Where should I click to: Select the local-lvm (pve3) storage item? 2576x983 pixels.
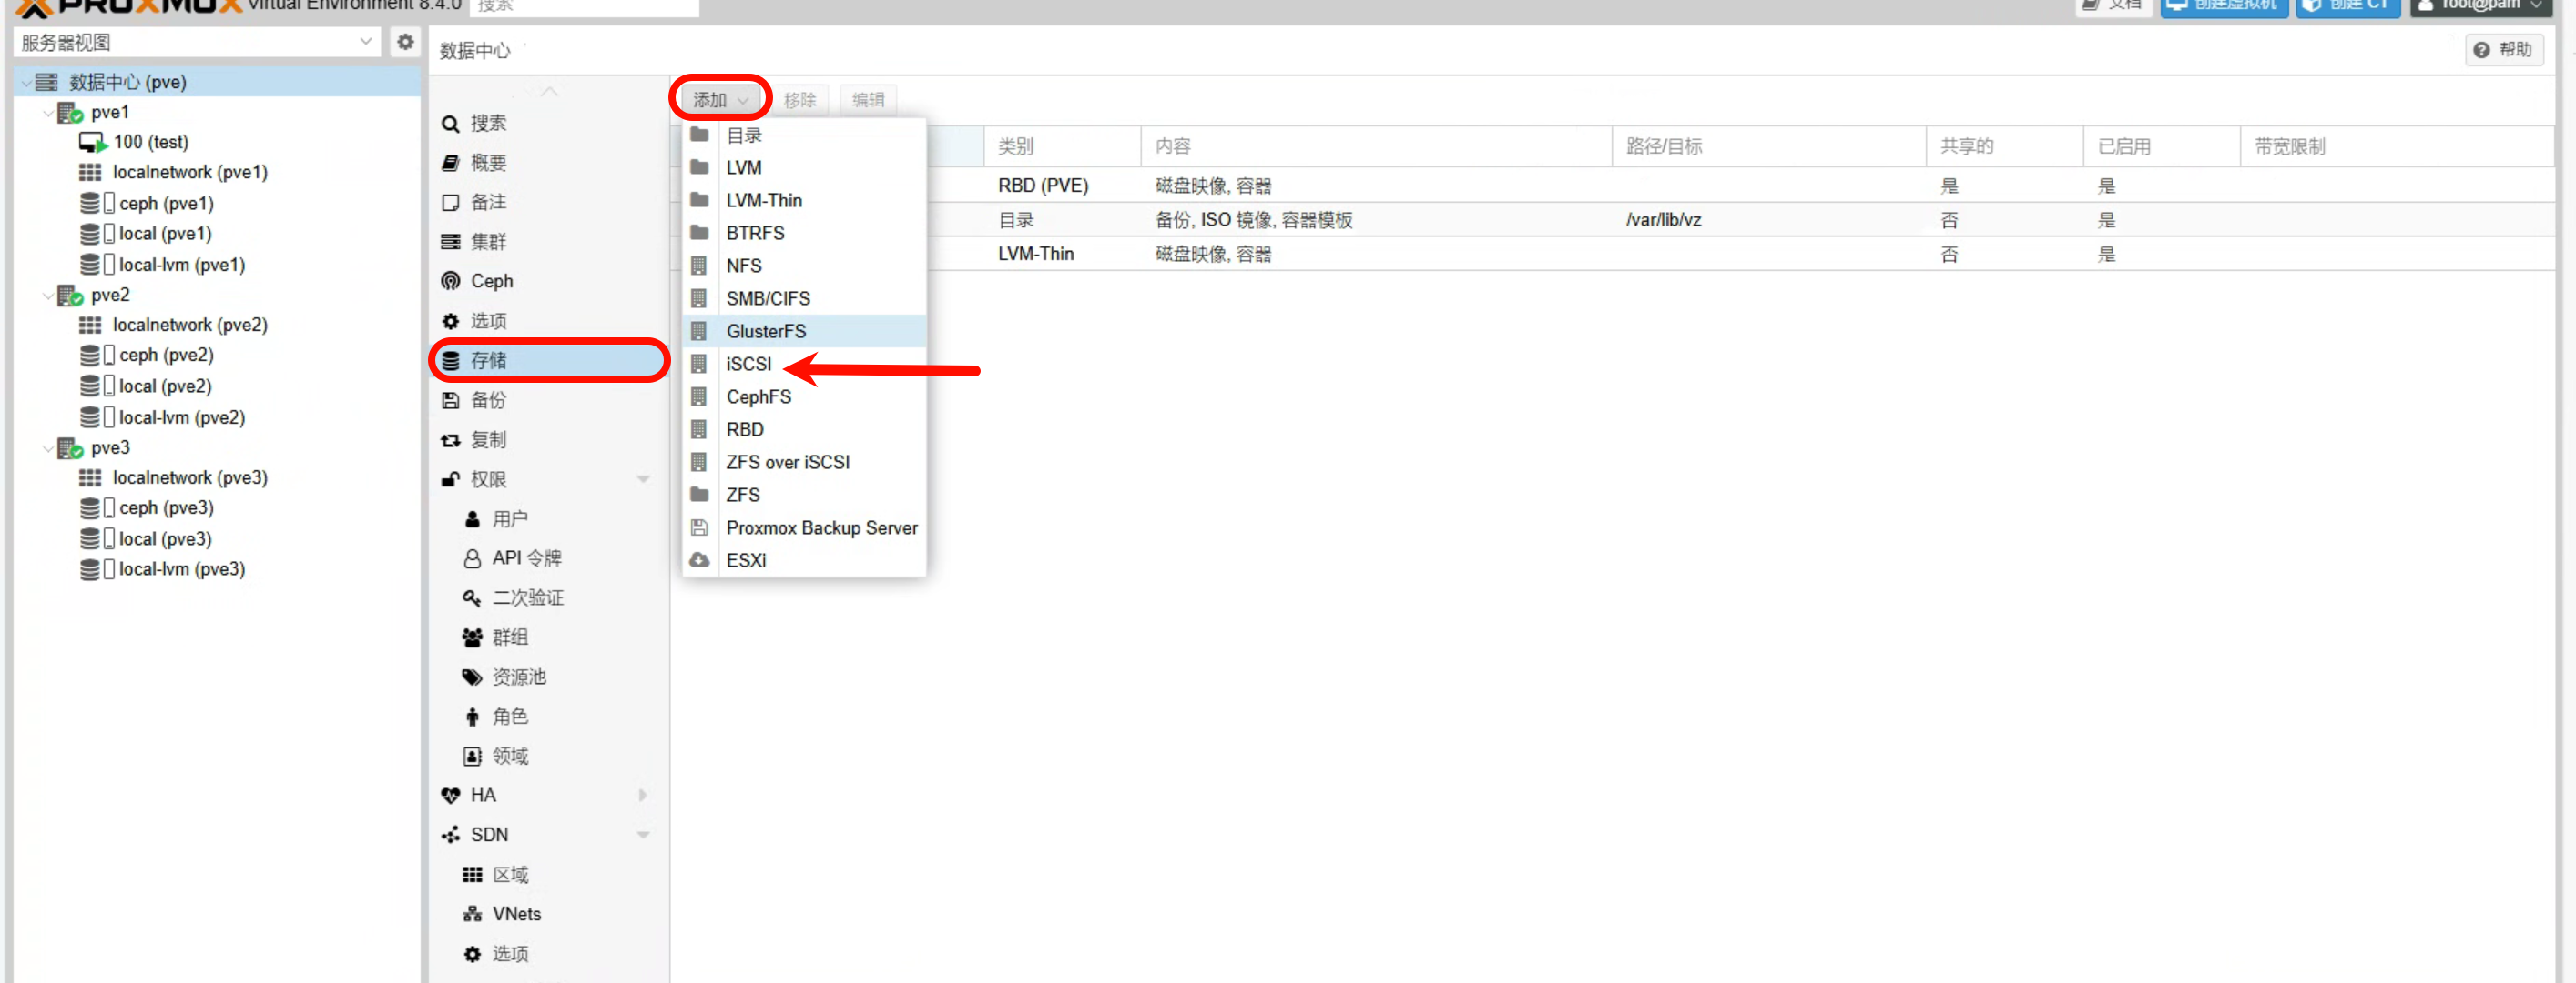(181, 568)
